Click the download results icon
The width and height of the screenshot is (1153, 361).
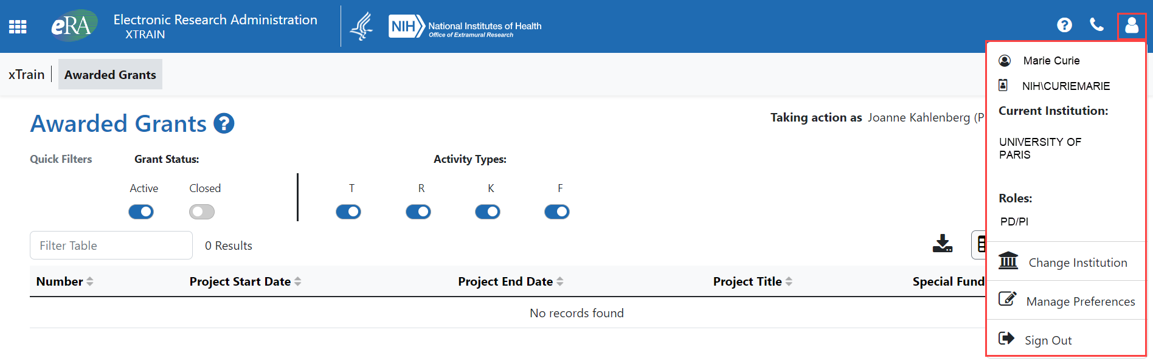(x=943, y=244)
